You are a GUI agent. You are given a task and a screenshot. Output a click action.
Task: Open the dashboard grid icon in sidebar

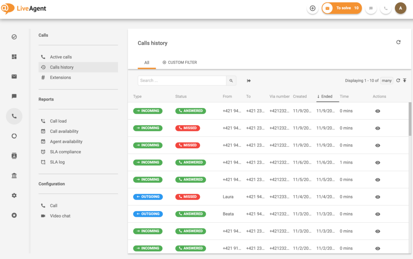(14, 57)
